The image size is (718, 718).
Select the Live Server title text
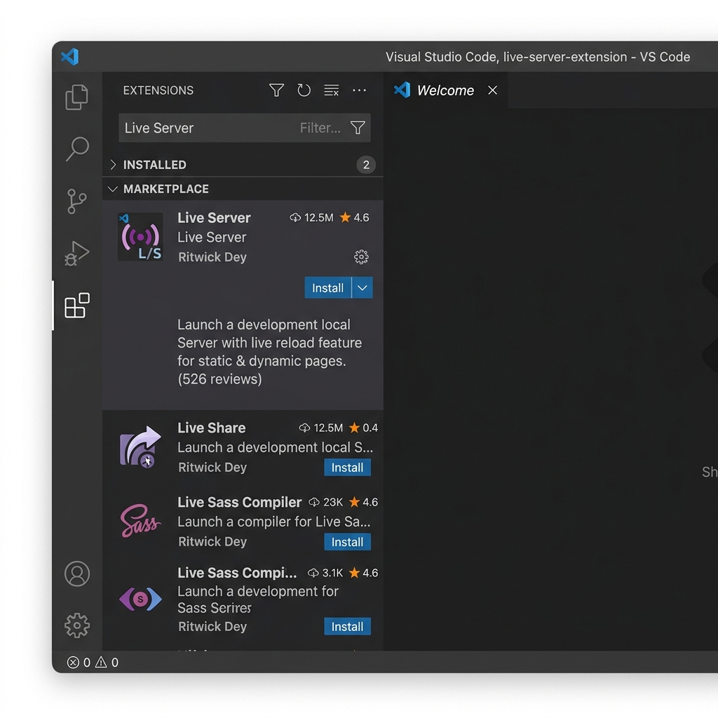click(x=214, y=218)
